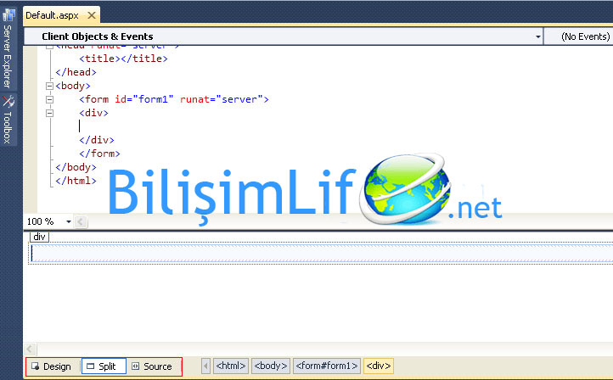Collapse the form tag outline node
This screenshot has width=613, height=380.
pyautogui.click(x=48, y=99)
